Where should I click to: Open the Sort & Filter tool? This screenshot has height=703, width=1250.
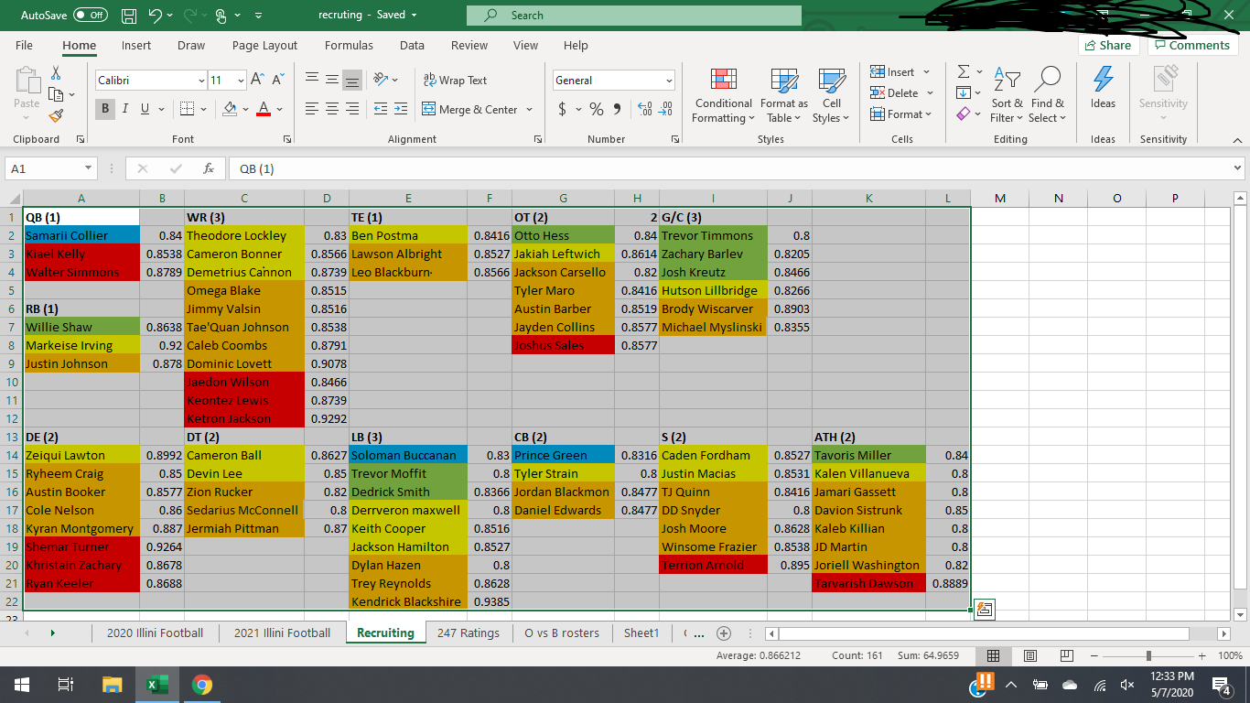pyautogui.click(x=1006, y=95)
